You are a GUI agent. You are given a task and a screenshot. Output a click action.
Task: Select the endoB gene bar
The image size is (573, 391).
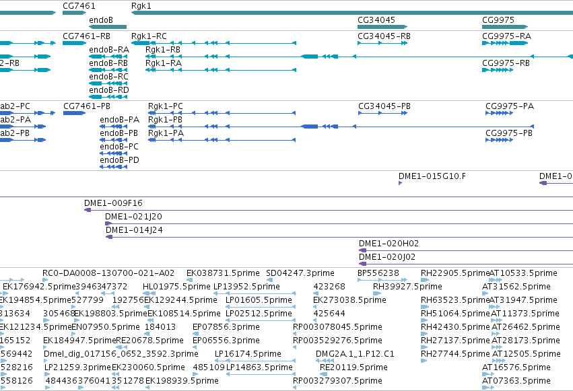[x=108, y=27]
